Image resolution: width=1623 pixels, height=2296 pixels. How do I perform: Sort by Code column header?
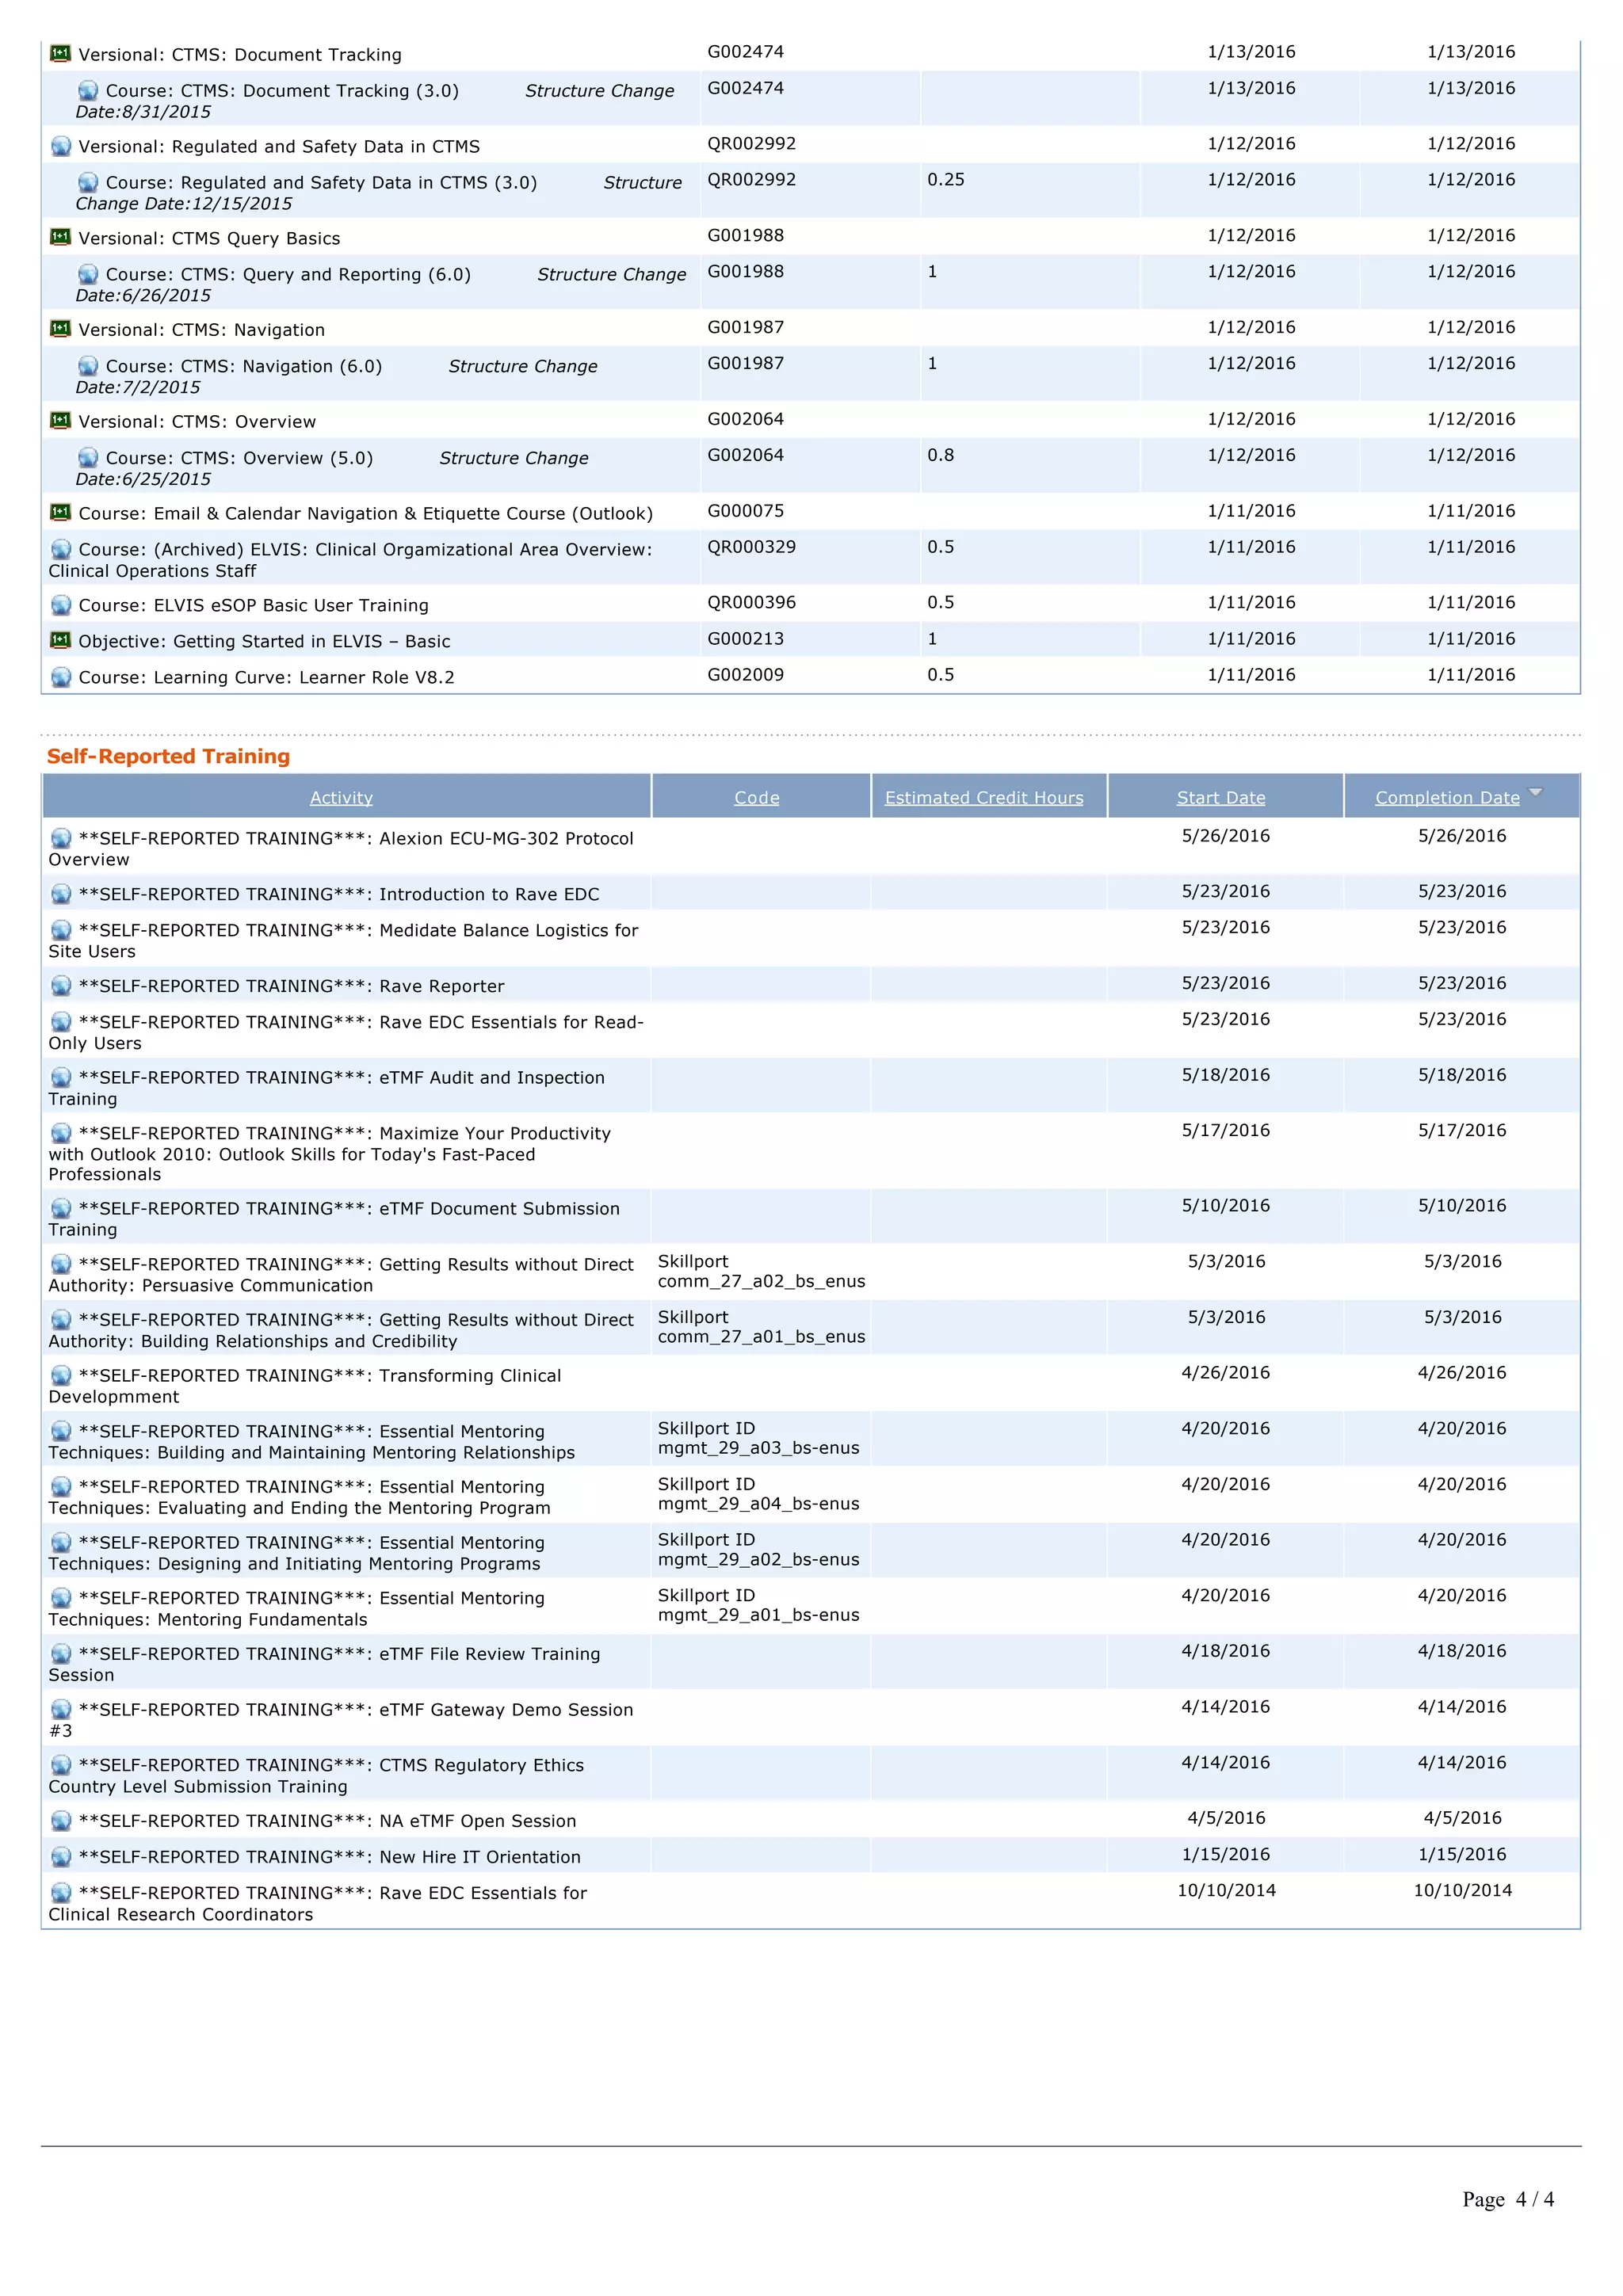[x=756, y=798]
